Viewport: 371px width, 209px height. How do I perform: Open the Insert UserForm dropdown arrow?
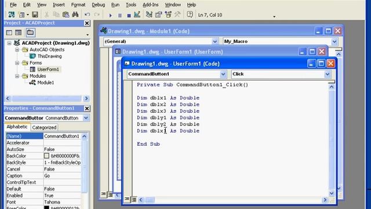pyautogui.click(x=28, y=15)
